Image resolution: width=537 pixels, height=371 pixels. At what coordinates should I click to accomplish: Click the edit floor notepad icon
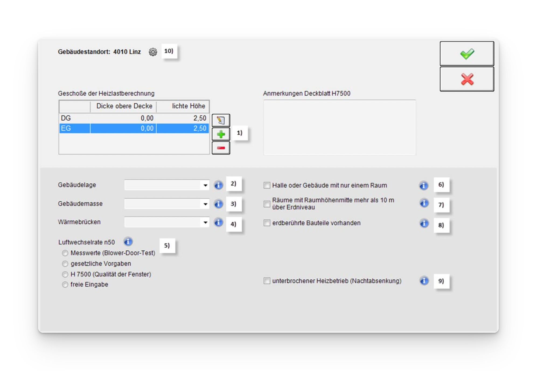tap(221, 120)
